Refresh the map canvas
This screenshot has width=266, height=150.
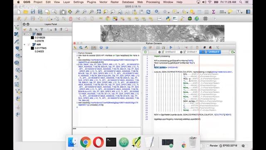148,12
